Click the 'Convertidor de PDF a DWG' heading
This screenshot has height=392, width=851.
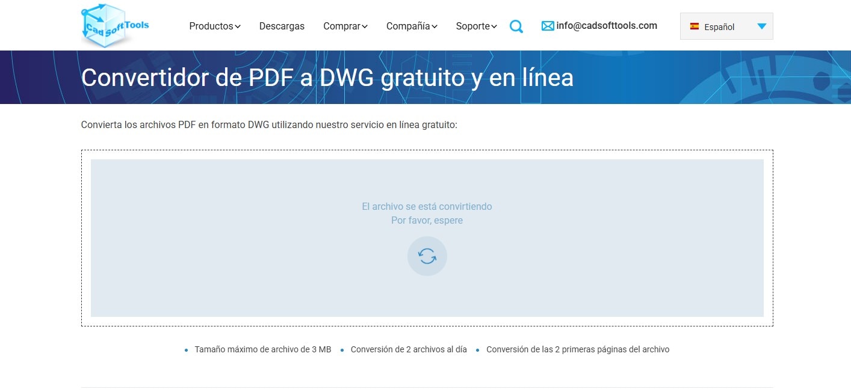(327, 78)
